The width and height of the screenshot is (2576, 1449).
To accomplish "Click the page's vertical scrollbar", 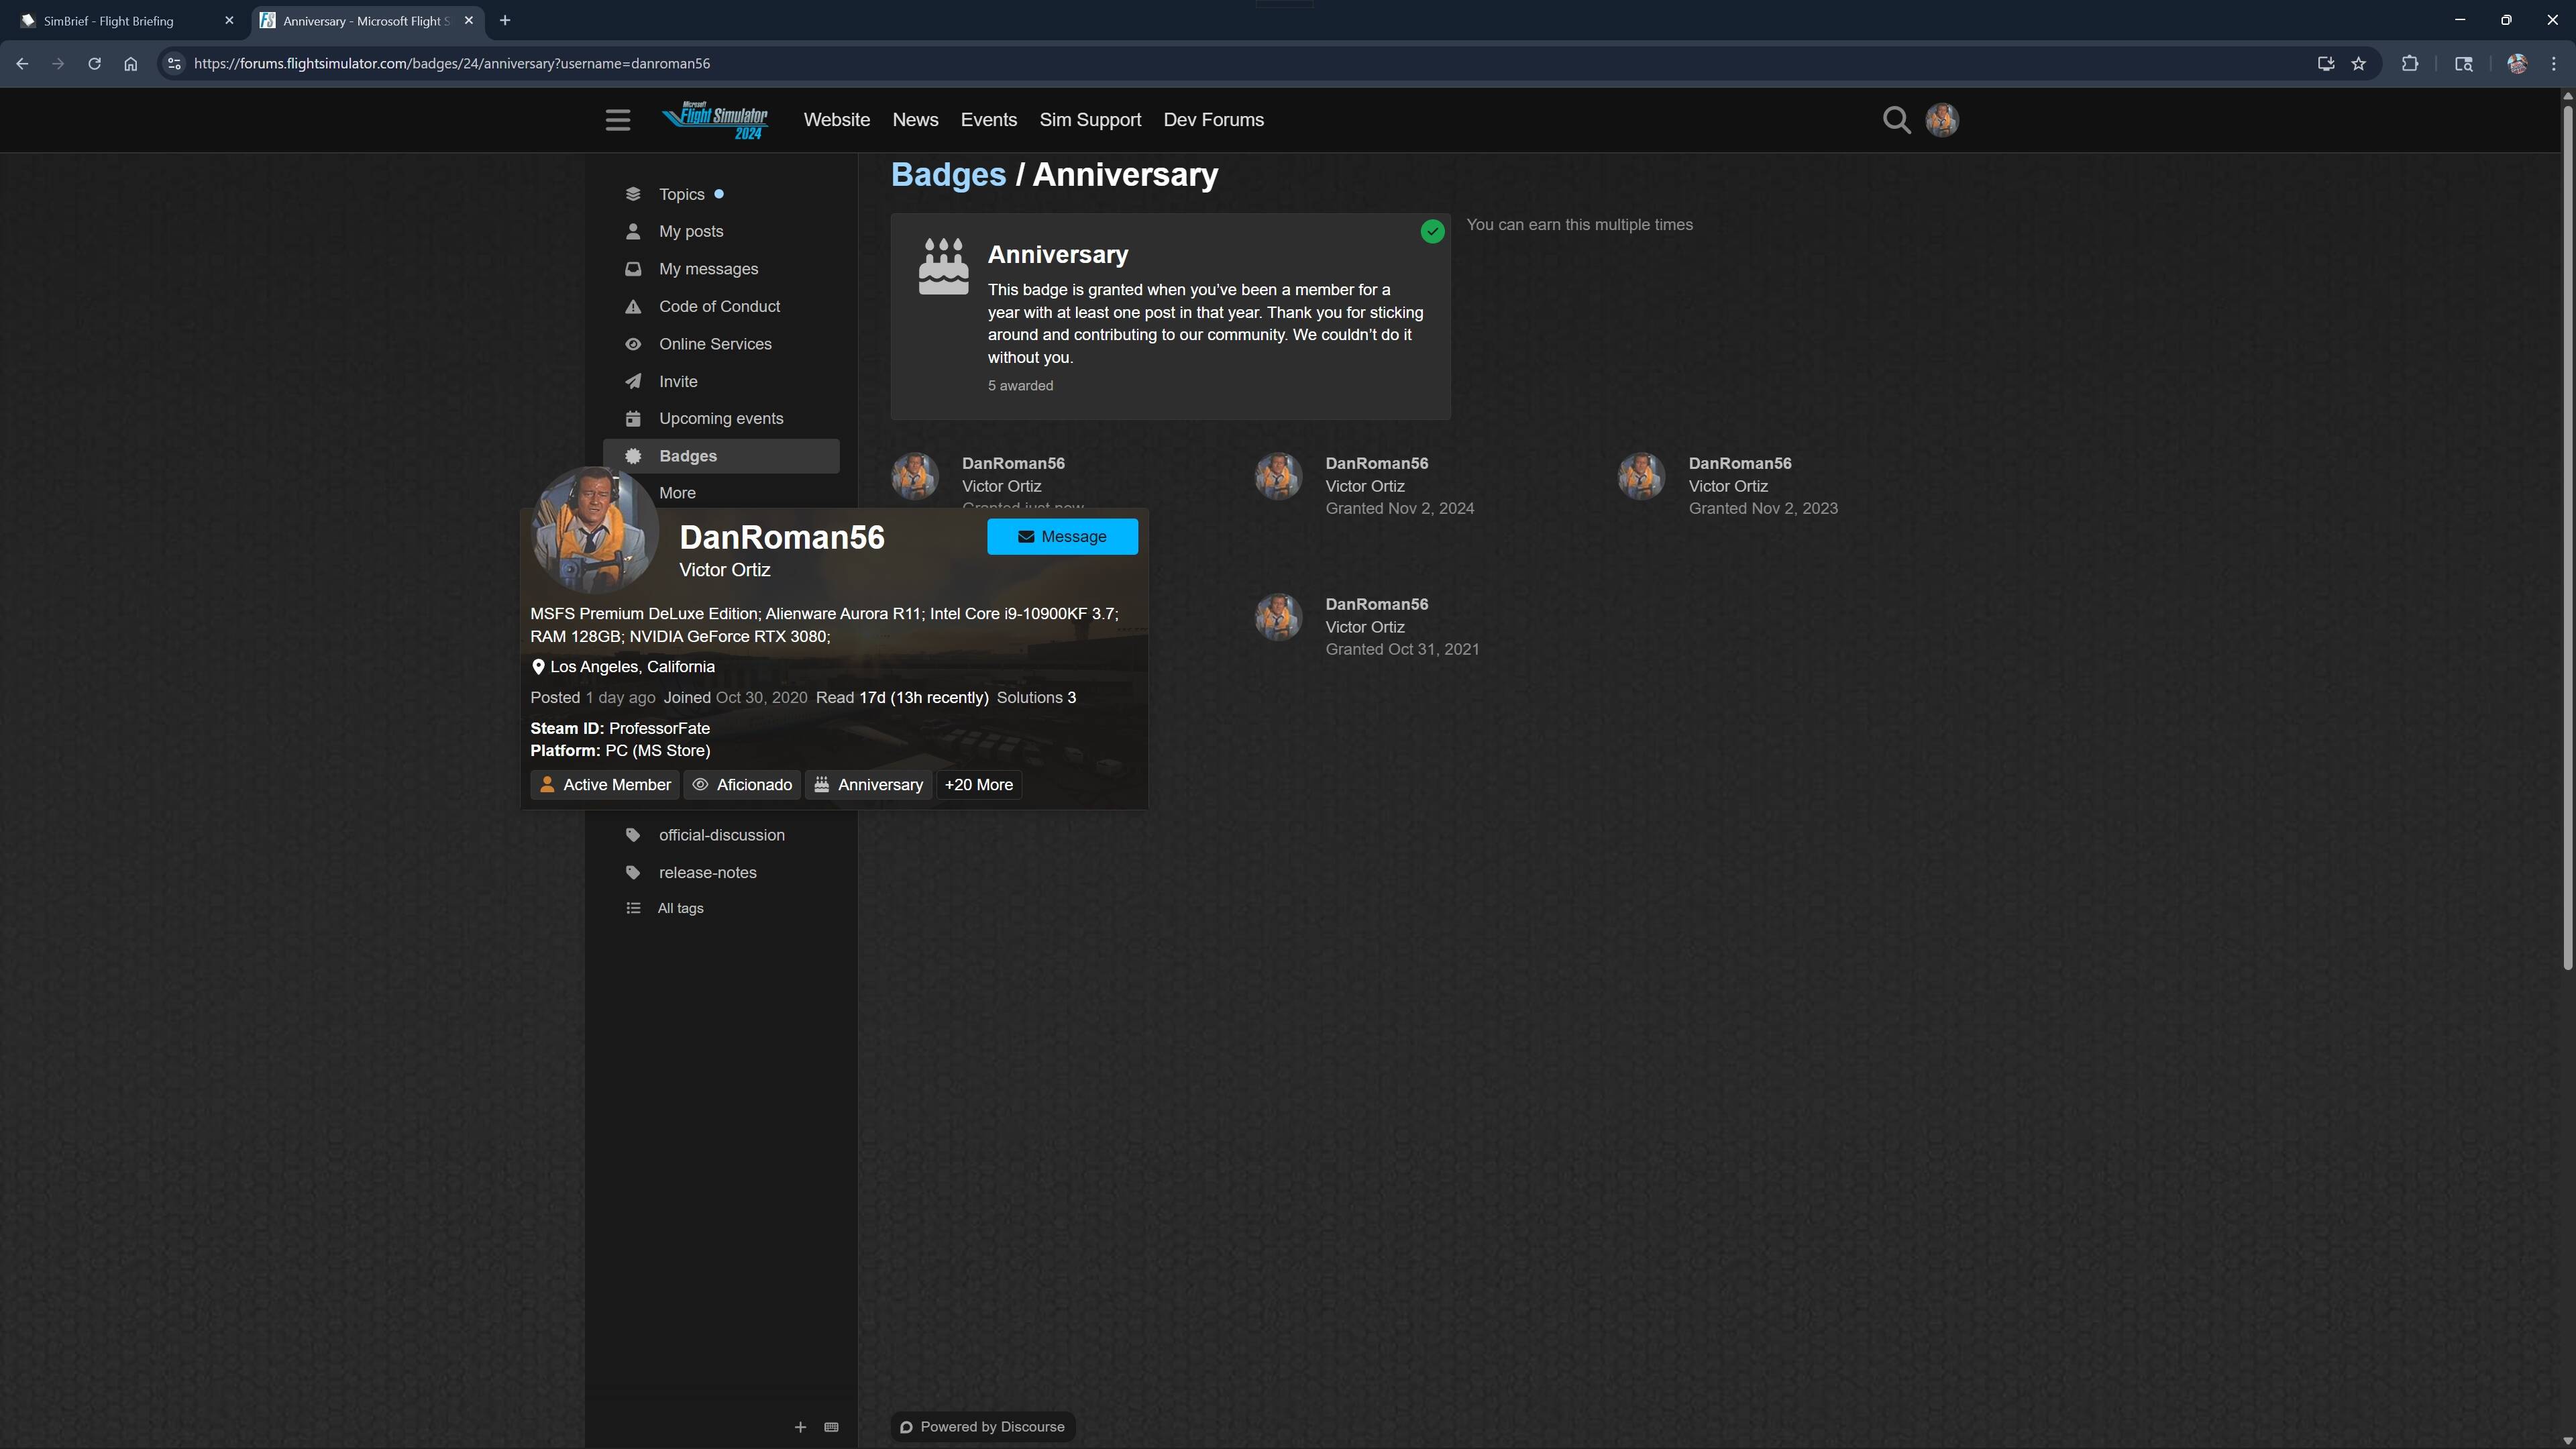I will coord(2567,530).
